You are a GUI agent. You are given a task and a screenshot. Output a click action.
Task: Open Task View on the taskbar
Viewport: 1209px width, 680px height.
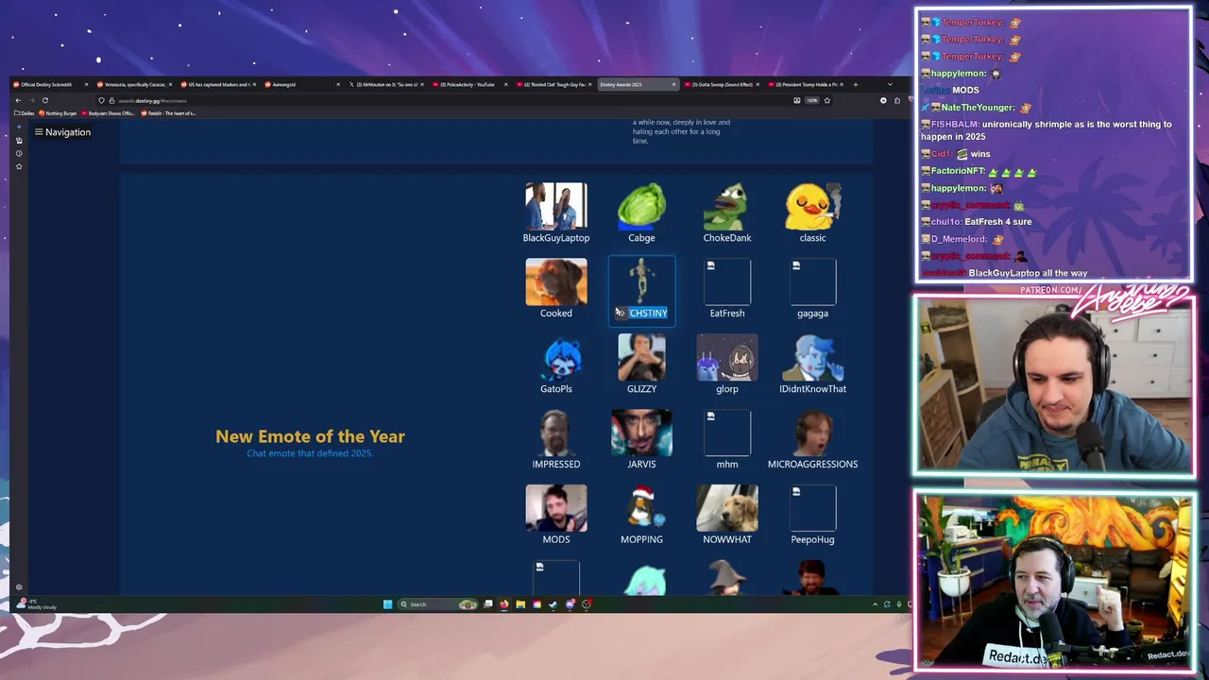pos(488,604)
